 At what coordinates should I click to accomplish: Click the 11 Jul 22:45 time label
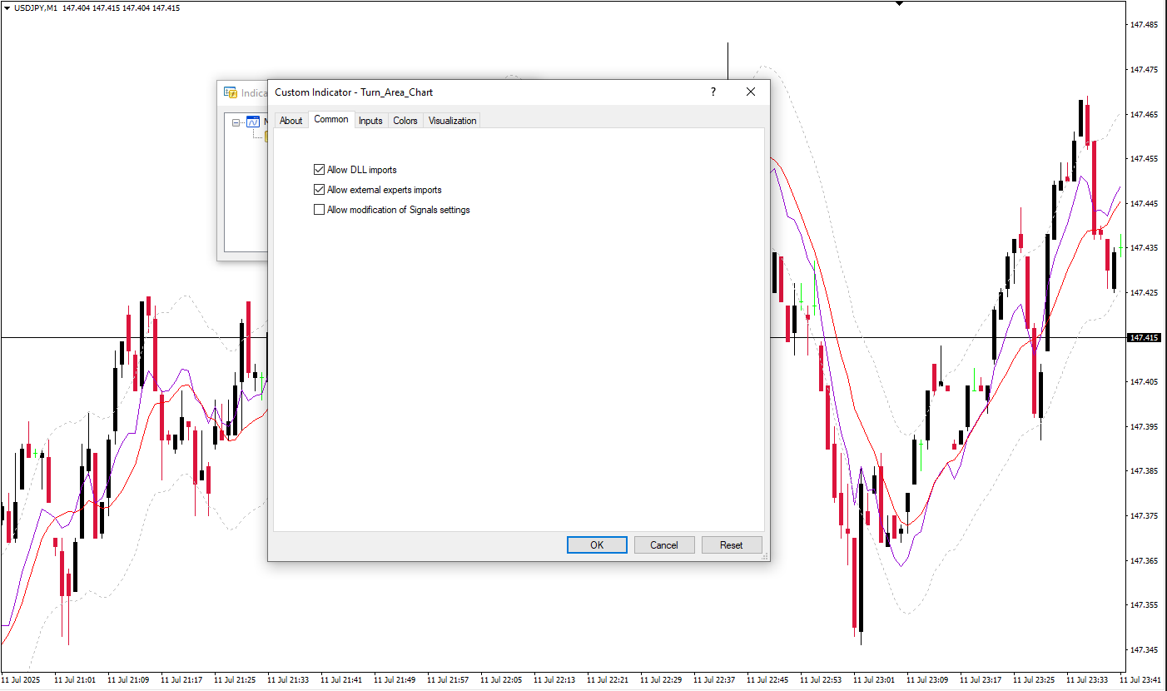click(x=768, y=680)
